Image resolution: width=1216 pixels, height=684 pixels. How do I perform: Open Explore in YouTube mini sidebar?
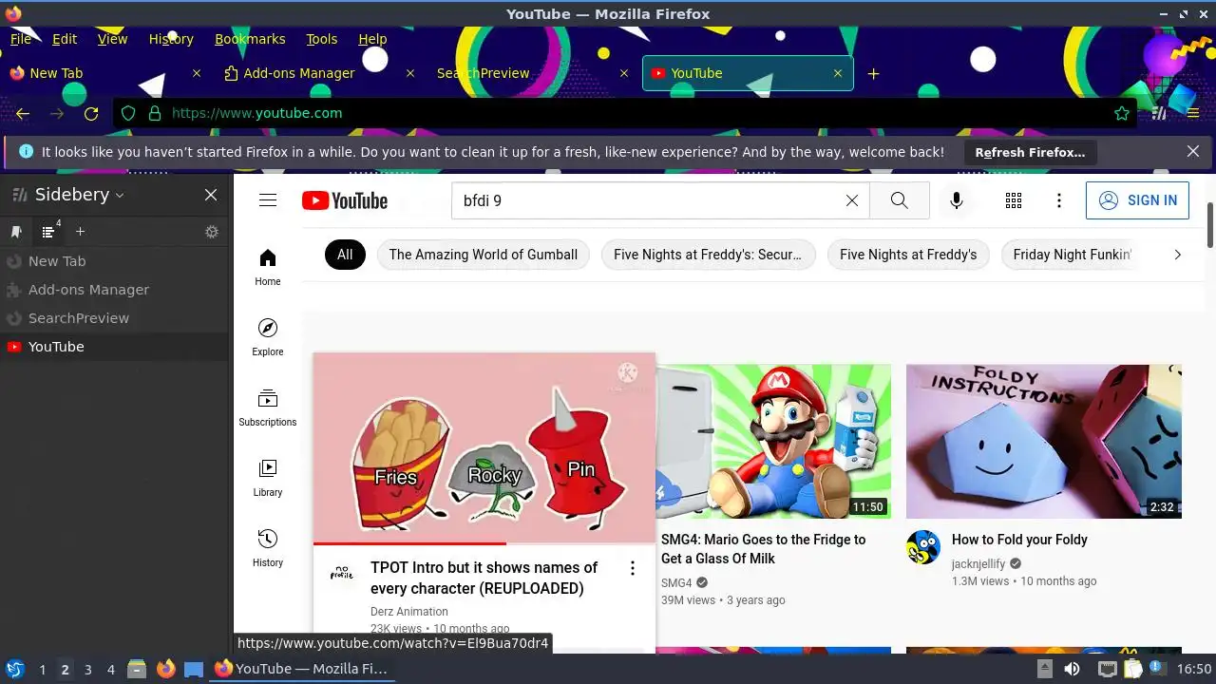pos(268,337)
